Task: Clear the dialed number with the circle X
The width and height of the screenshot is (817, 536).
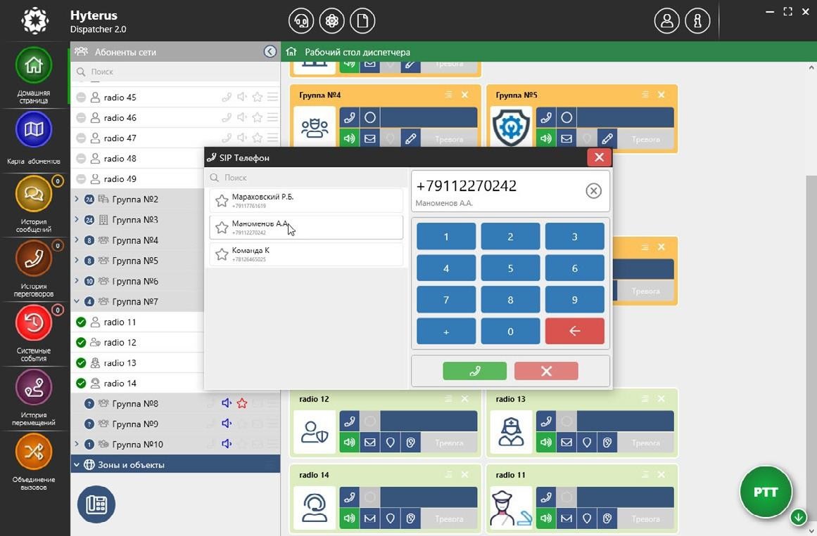Action: click(593, 191)
